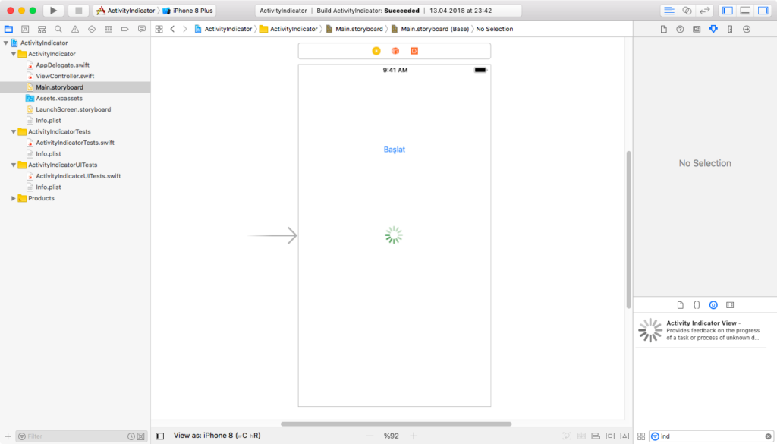Open the Breakpoint navigator

(x=124, y=29)
